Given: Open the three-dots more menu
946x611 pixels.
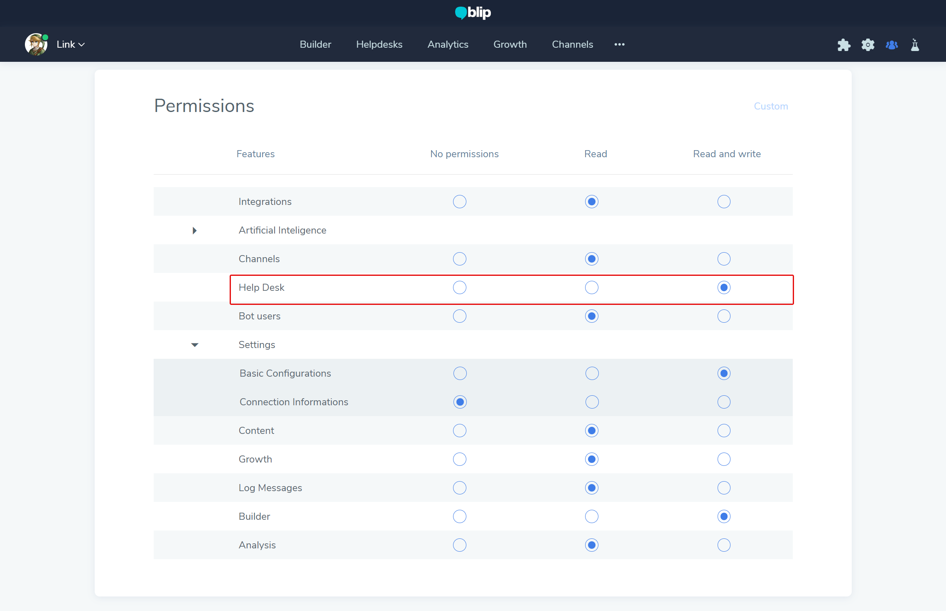Looking at the screenshot, I should tap(619, 44).
